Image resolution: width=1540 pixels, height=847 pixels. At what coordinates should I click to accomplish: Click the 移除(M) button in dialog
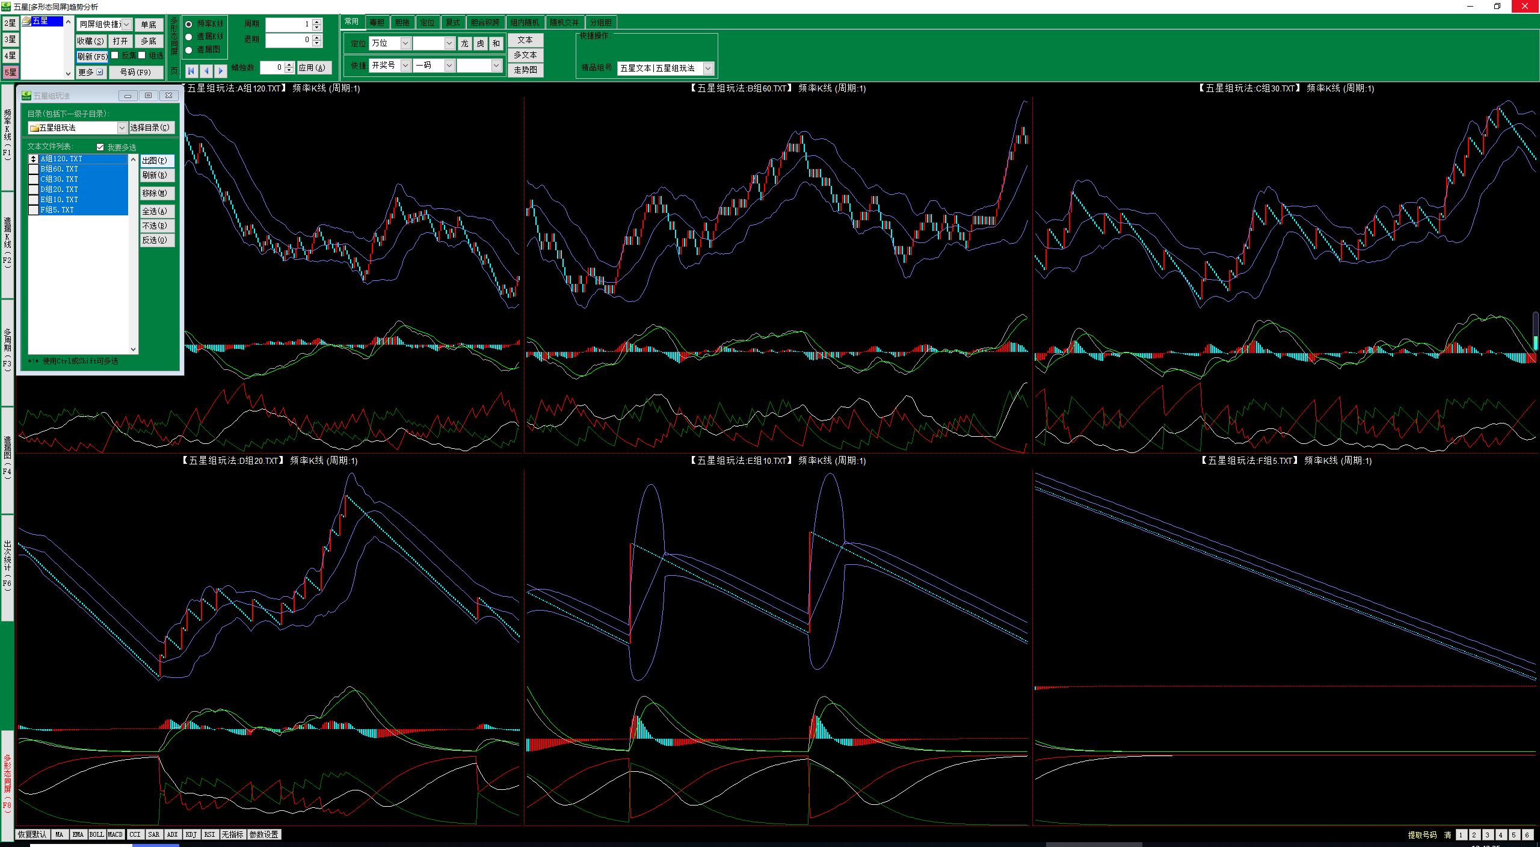coord(158,193)
